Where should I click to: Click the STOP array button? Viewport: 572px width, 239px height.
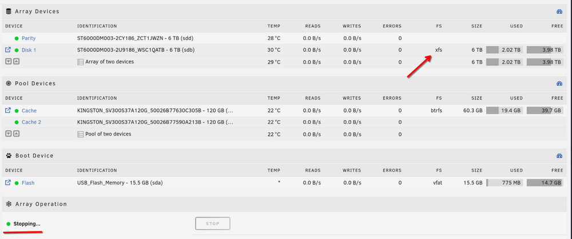(x=213, y=224)
